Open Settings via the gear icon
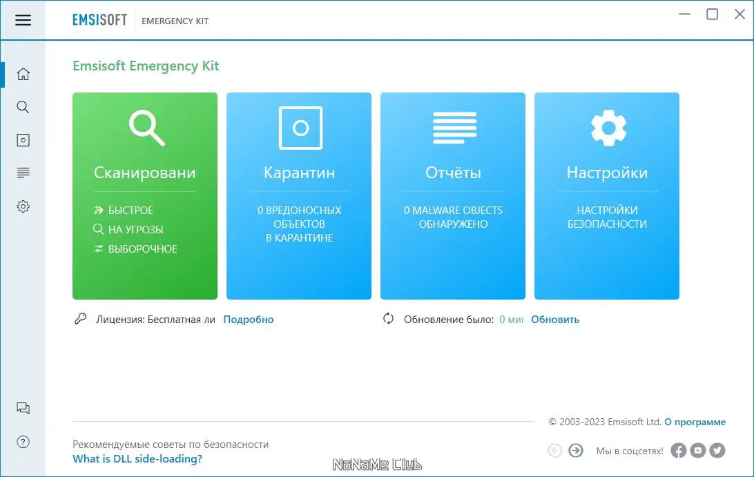Screen dimensions: 754x477 (23, 206)
